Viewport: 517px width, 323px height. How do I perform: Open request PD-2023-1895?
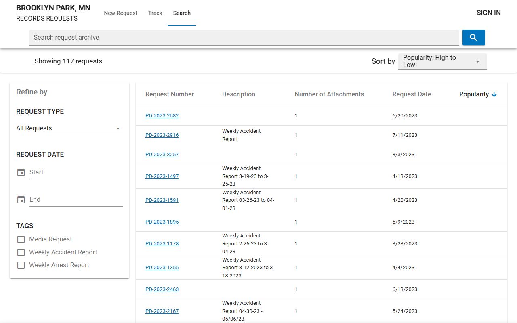[x=162, y=222]
